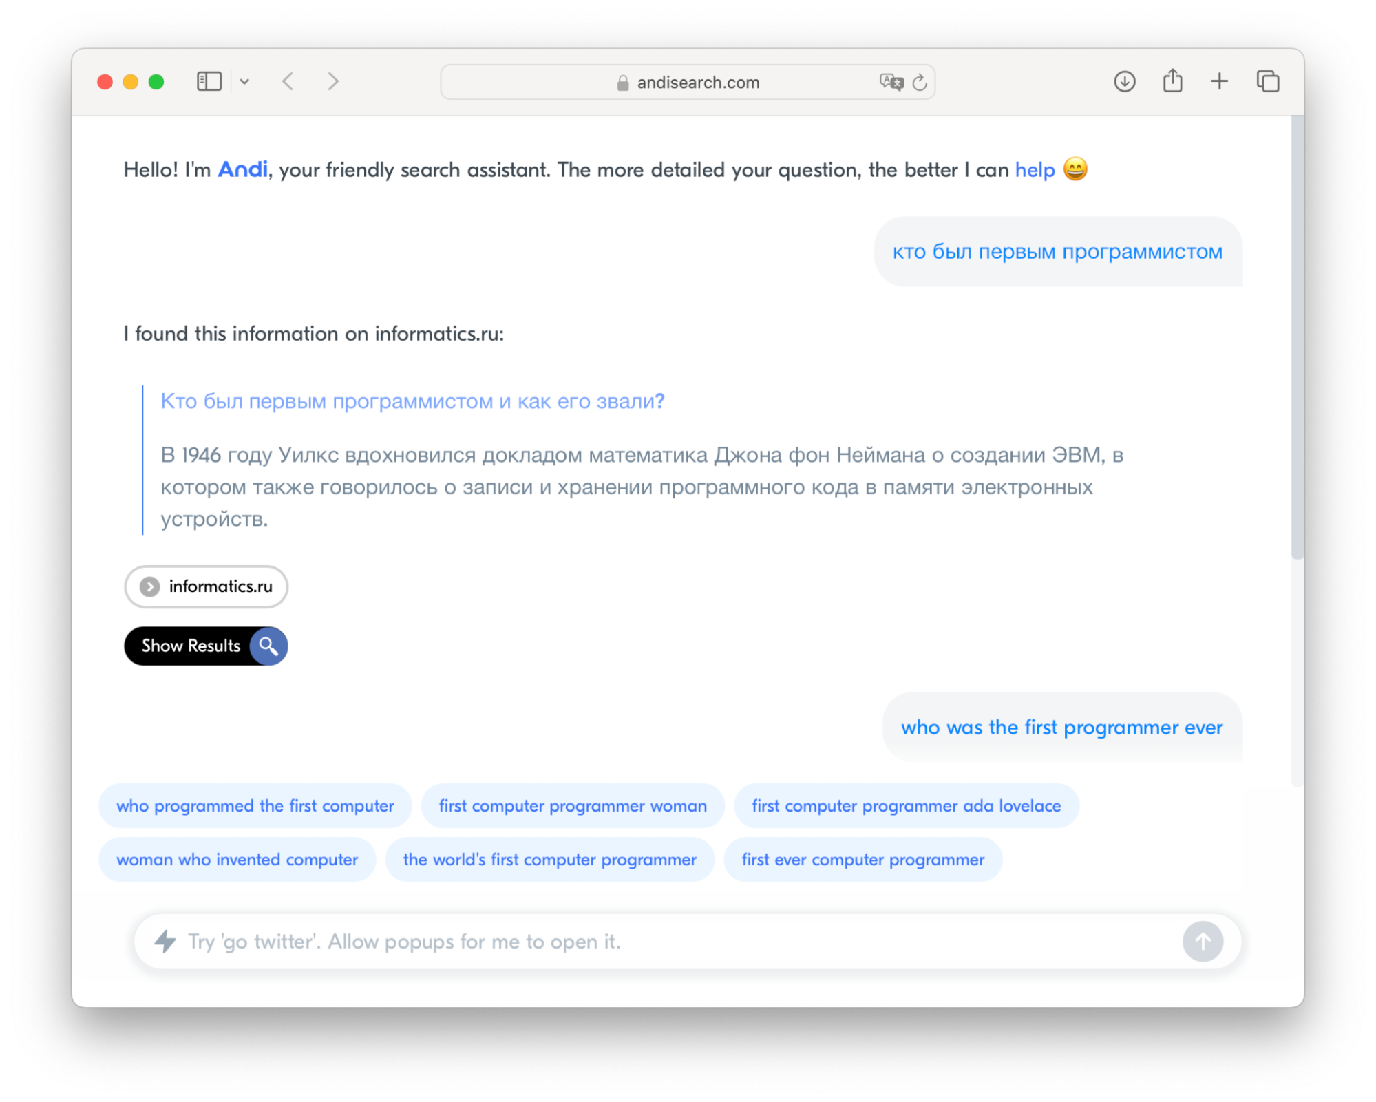Screen dimensions: 1376x1102
Task: Toggle the Safari sidebar
Action: point(209,82)
